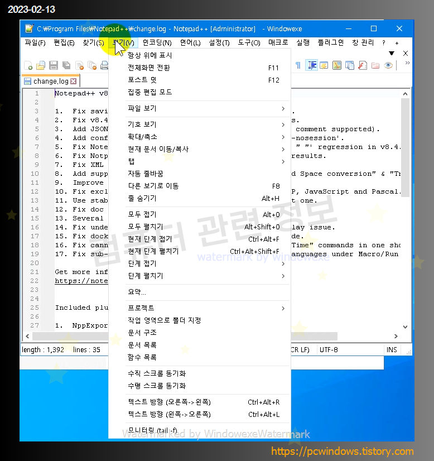
Task: Open the 인코딩(N) menu
Action: (157, 43)
